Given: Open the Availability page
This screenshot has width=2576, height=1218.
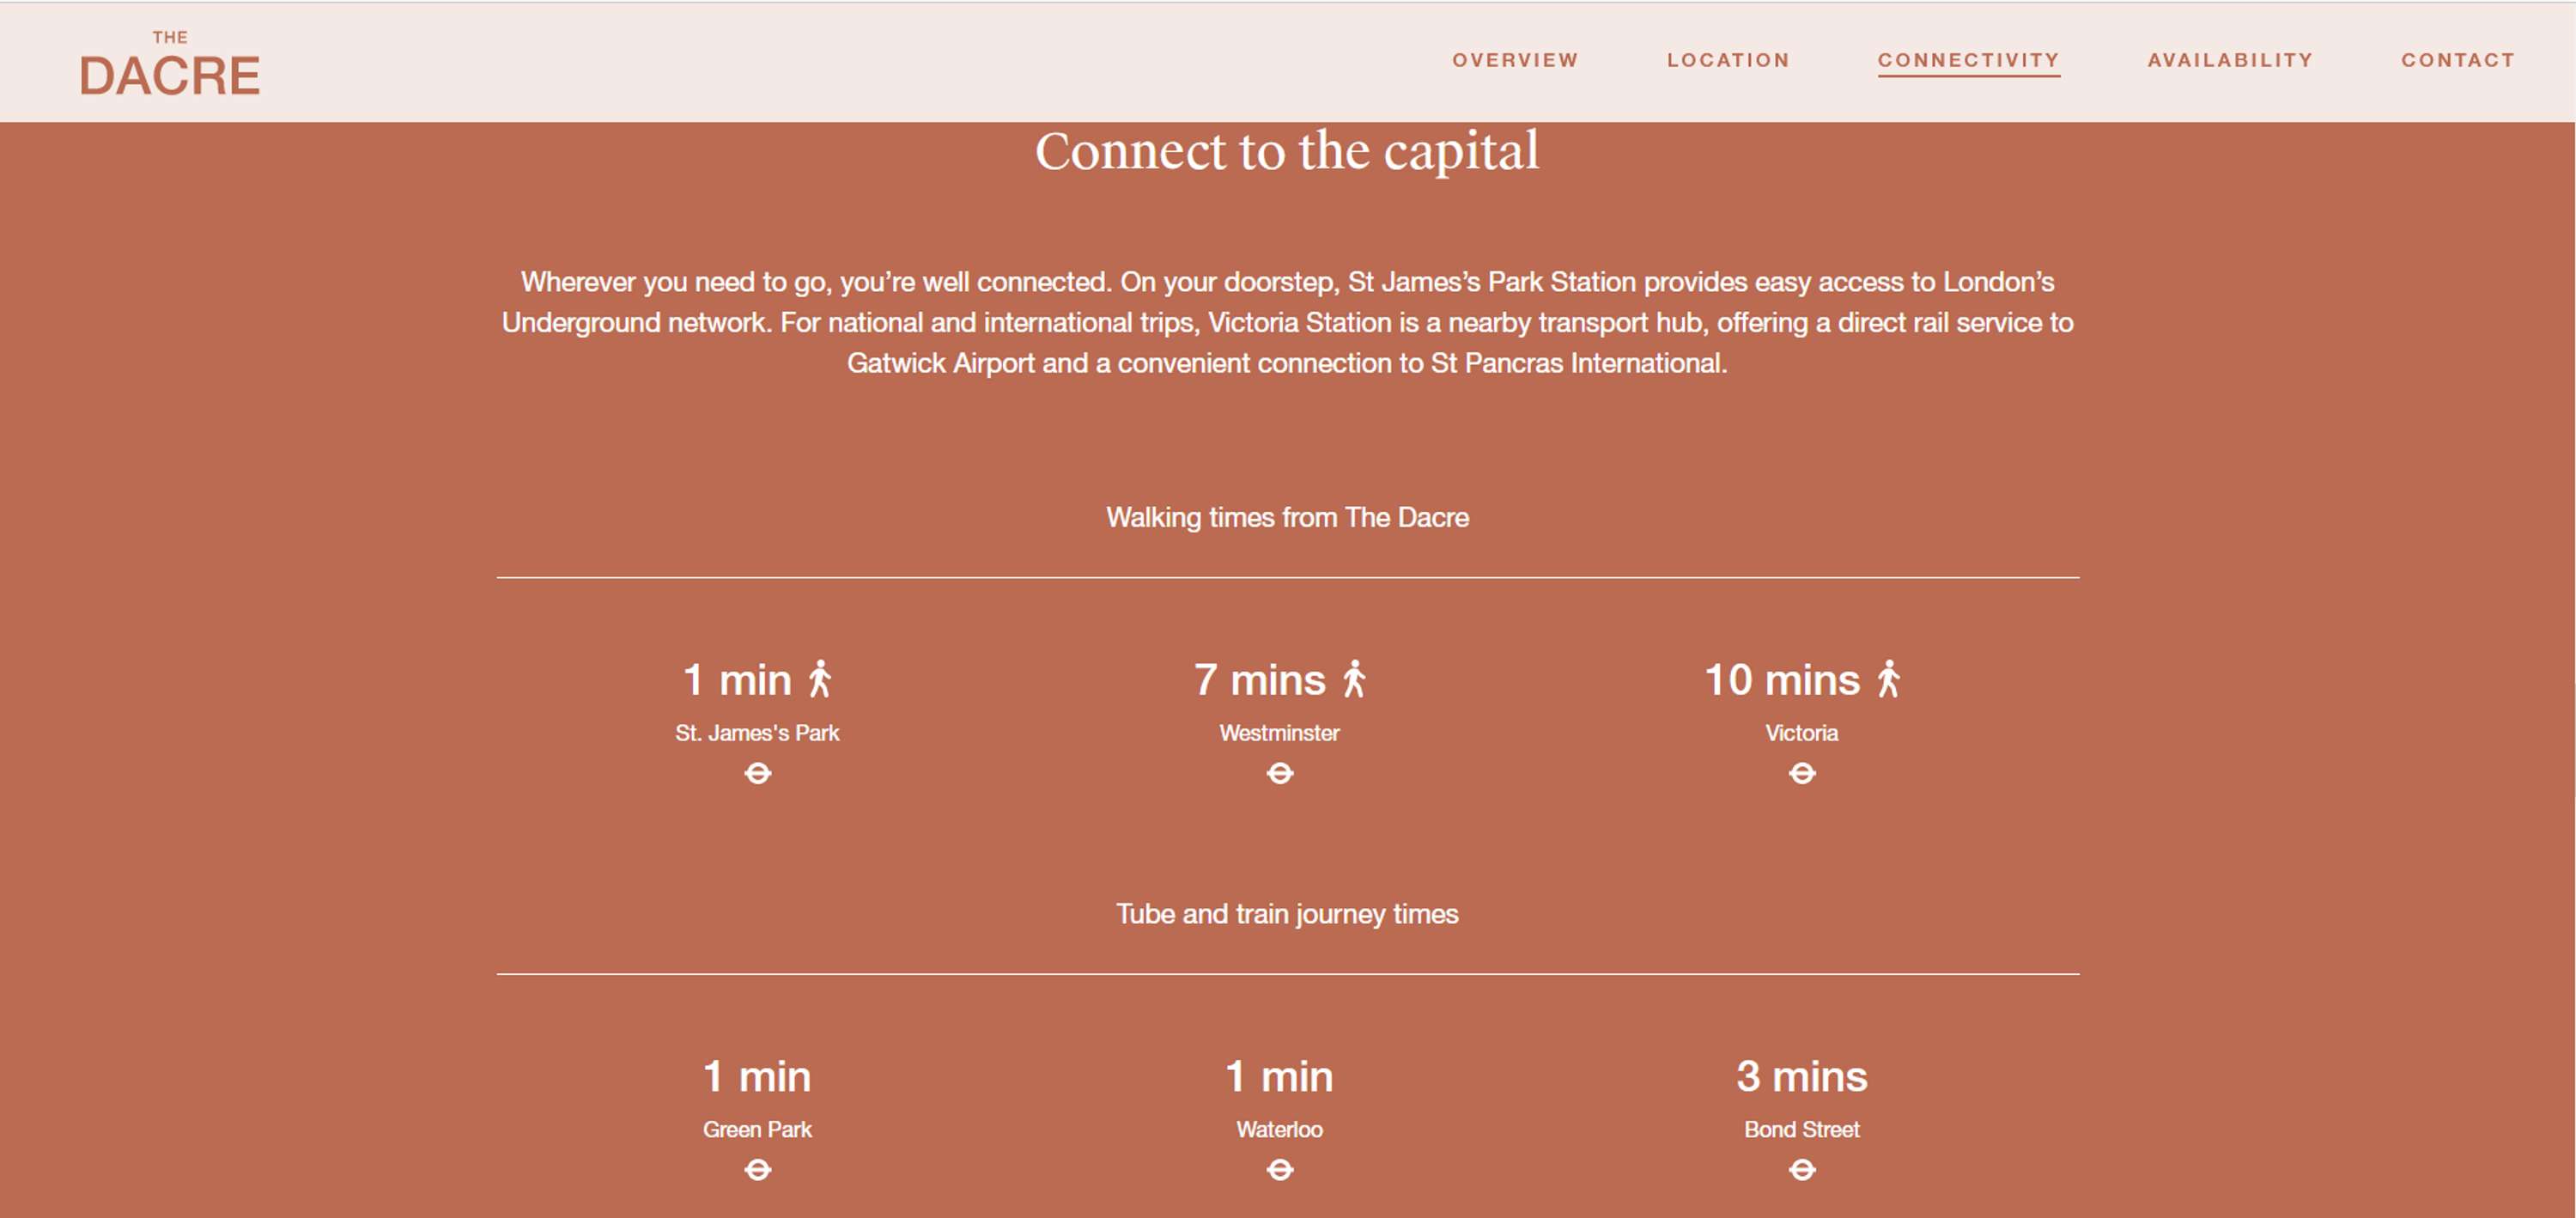Looking at the screenshot, I should pos(2230,60).
